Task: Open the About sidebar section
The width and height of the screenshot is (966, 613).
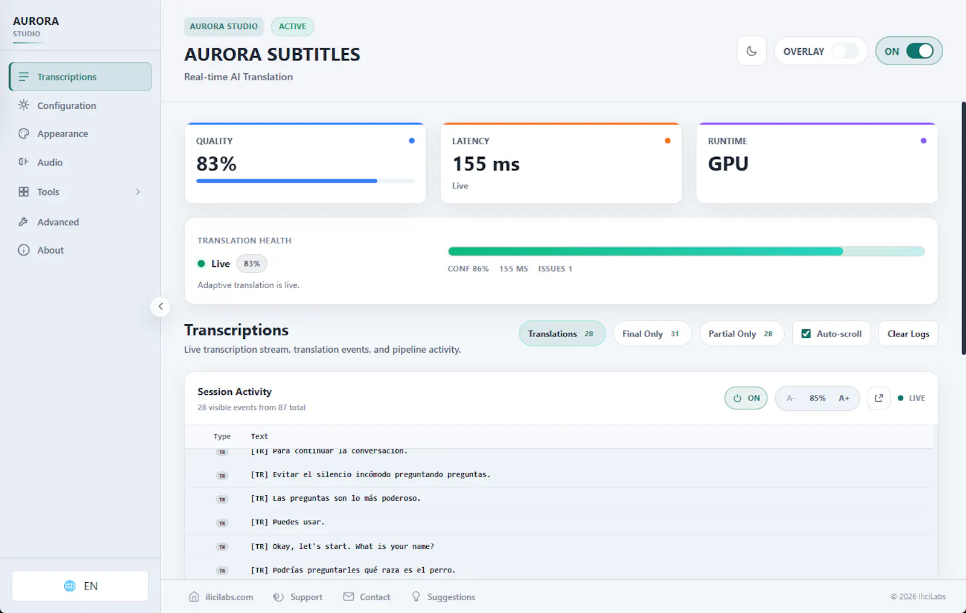Action: [x=80, y=250]
